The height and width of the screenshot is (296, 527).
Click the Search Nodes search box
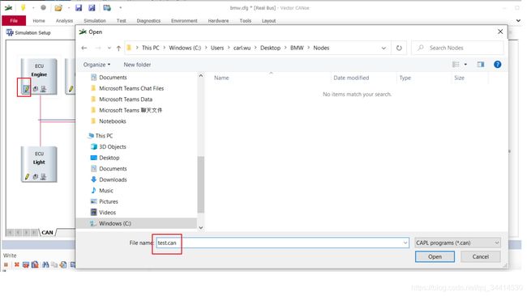(457, 48)
